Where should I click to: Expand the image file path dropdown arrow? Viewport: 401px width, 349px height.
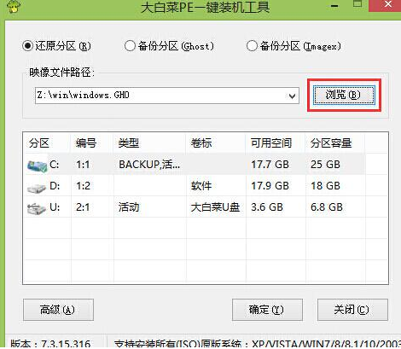coord(292,96)
